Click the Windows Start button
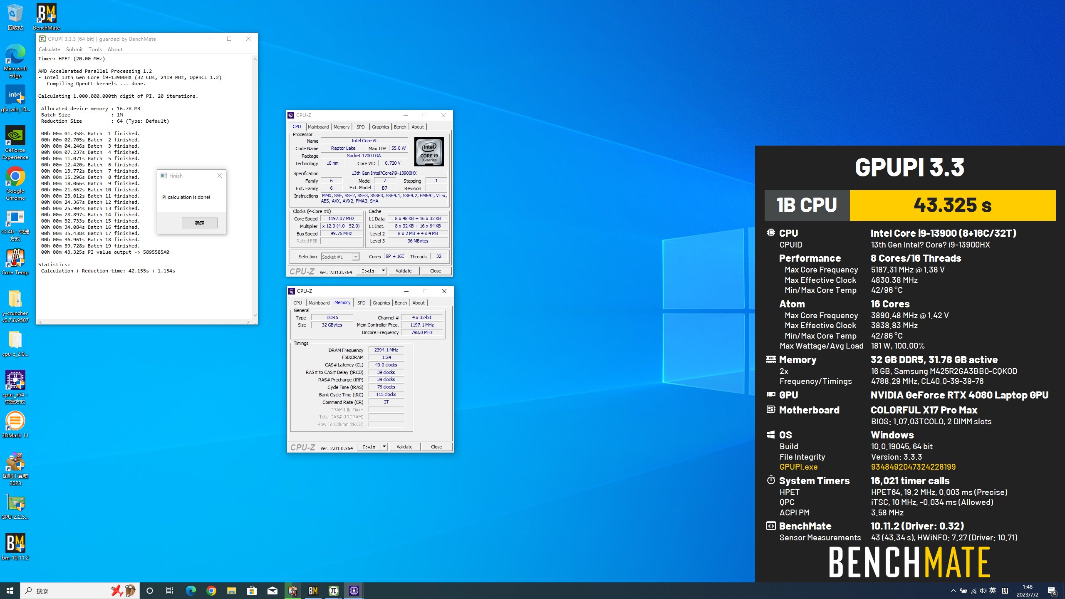The image size is (1065, 599). [x=10, y=591]
